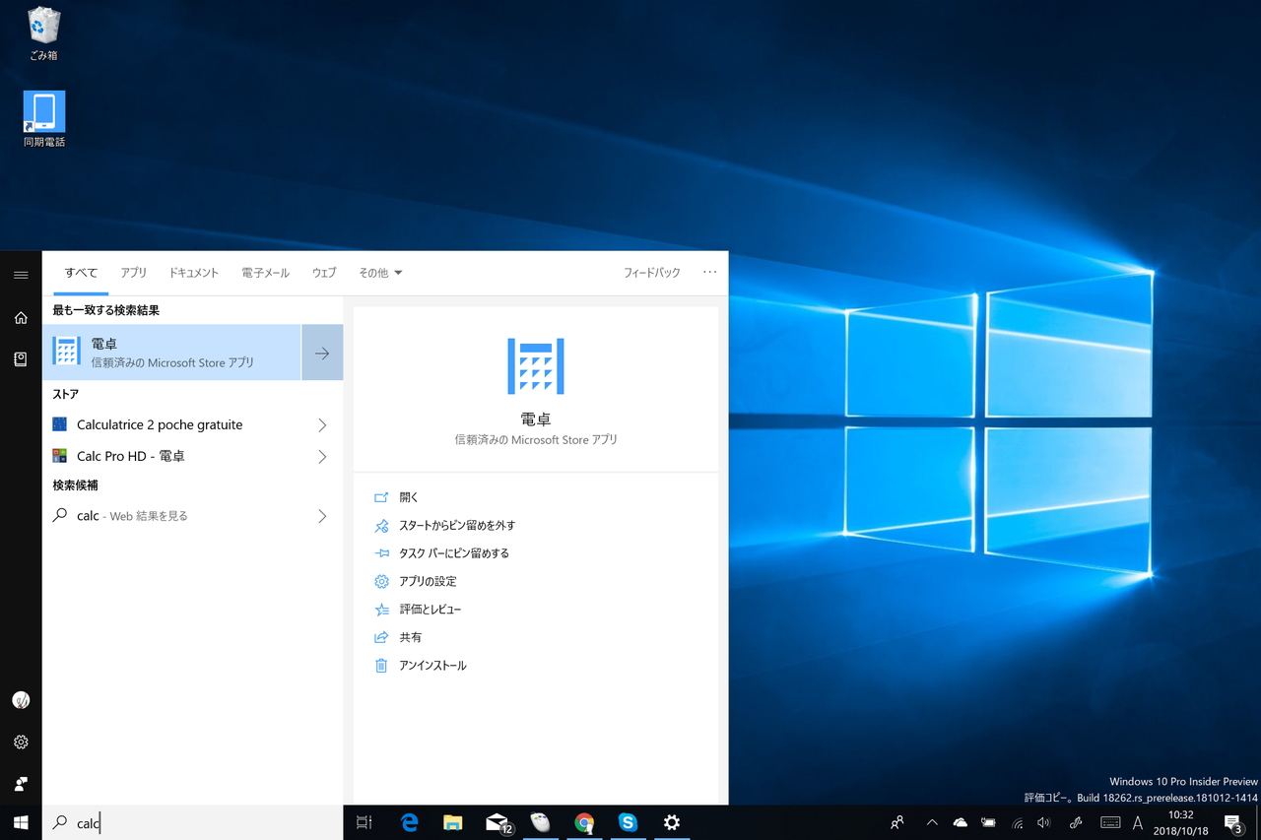The image size is (1261, 840).
Task: Click the calc search input field
Action: click(148, 823)
